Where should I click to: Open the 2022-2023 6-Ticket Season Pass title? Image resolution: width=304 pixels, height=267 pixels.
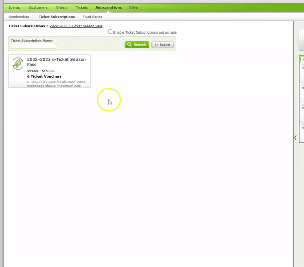(56, 62)
